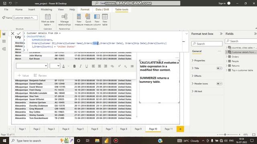This screenshot has height=144, width=257.
Task: Open the font size dropdown
Action: [55, 66]
